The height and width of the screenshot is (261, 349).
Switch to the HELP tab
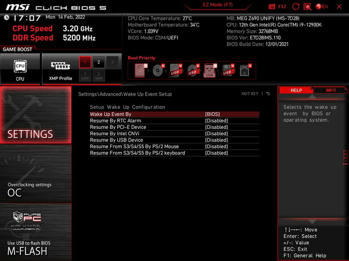tap(296, 90)
